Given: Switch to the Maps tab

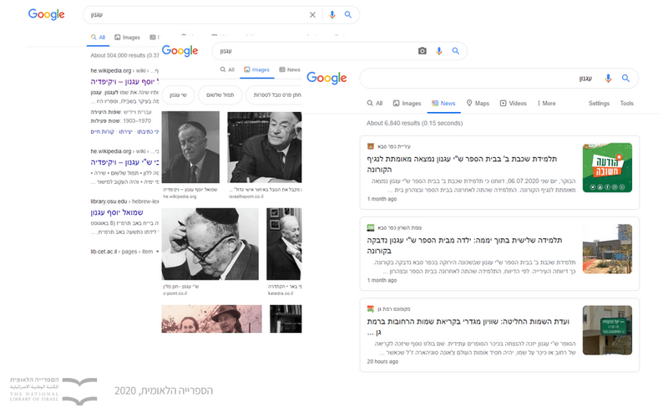Looking at the screenshot, I should click(478, 104).
